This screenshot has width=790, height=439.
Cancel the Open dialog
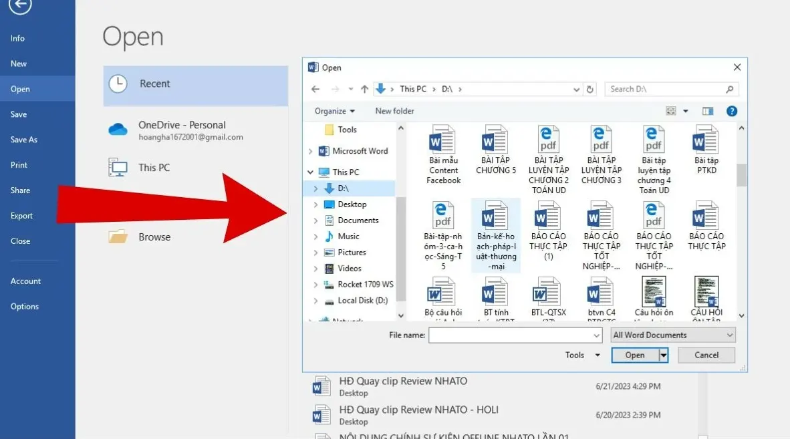(x=706, y=355)
